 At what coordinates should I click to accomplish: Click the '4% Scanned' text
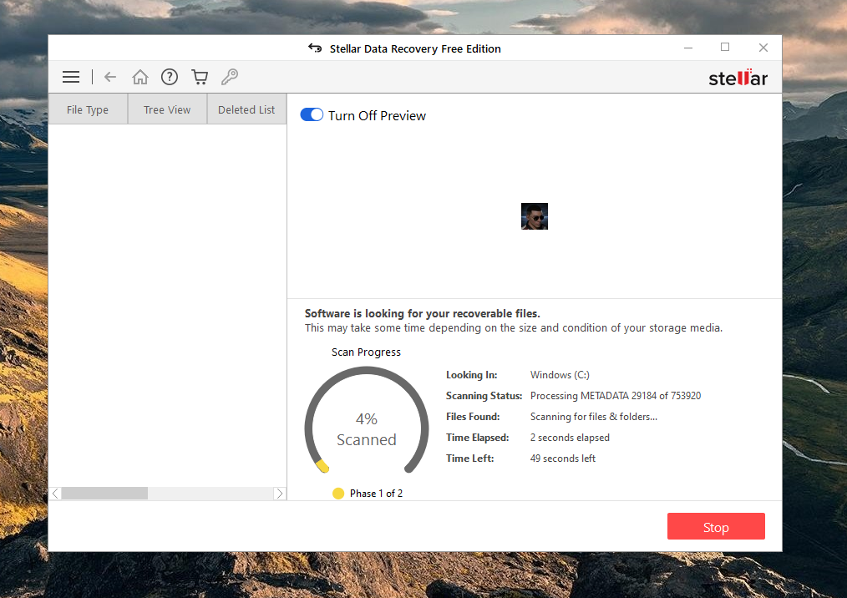[366, 429]
